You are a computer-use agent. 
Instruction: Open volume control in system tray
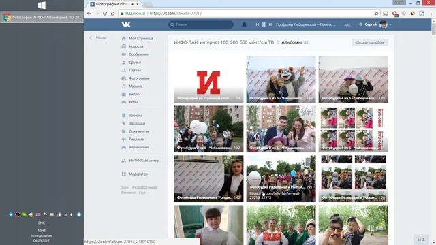pyautogui.click(x=72, y=215)
